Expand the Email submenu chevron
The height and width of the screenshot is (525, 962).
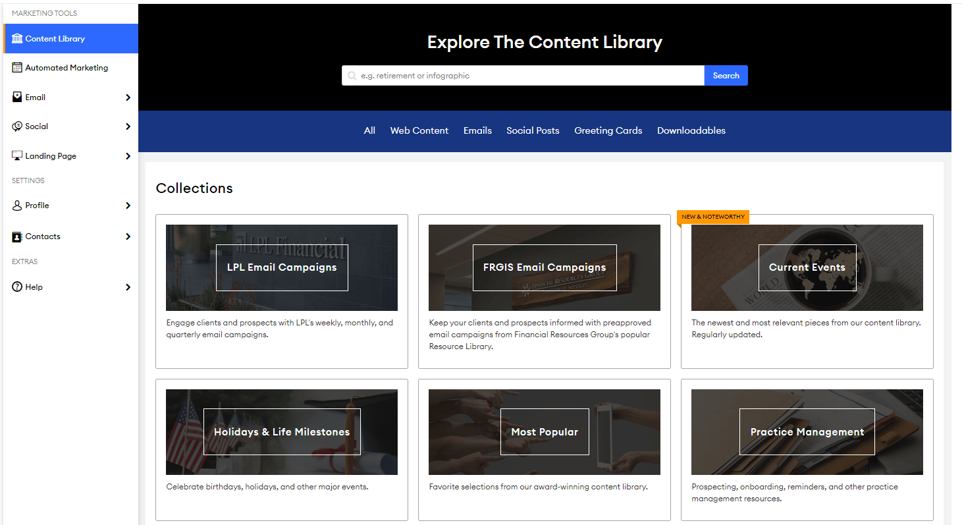point(128,97)
